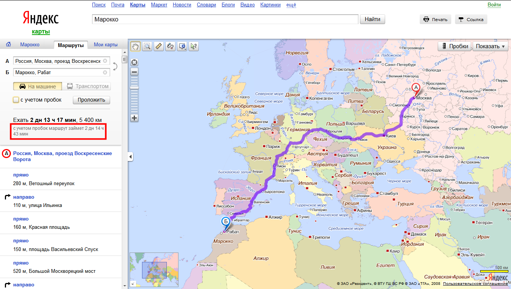
Task: Select step '520 м, Большой Москворецкий мост'
Action: tap(54, 271)
